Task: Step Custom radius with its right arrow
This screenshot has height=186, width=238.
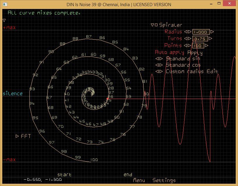Action: pyautogui.click(x=161, y=72)
